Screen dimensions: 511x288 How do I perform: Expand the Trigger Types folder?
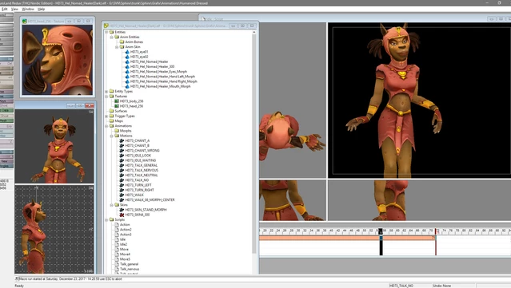[106, 116]
